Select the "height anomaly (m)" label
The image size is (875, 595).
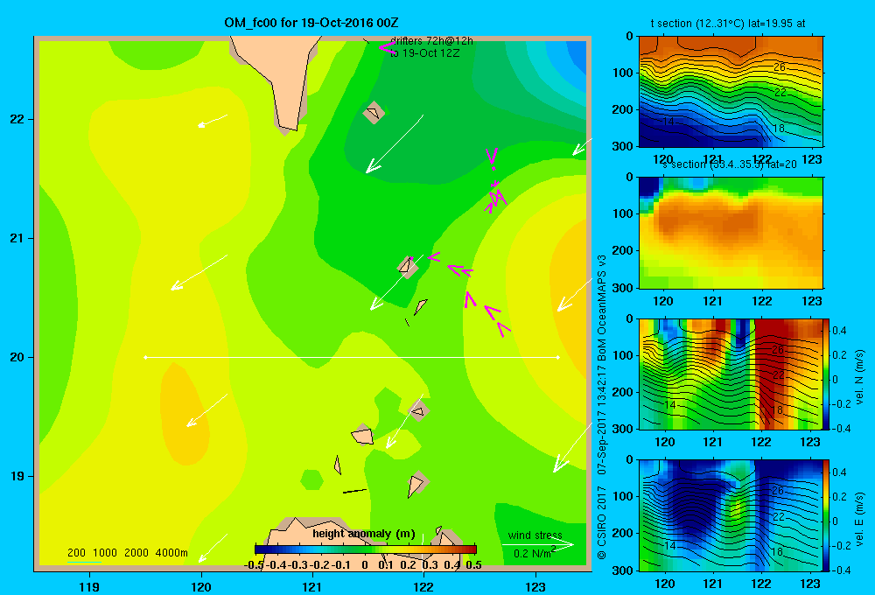coord(364,534)
